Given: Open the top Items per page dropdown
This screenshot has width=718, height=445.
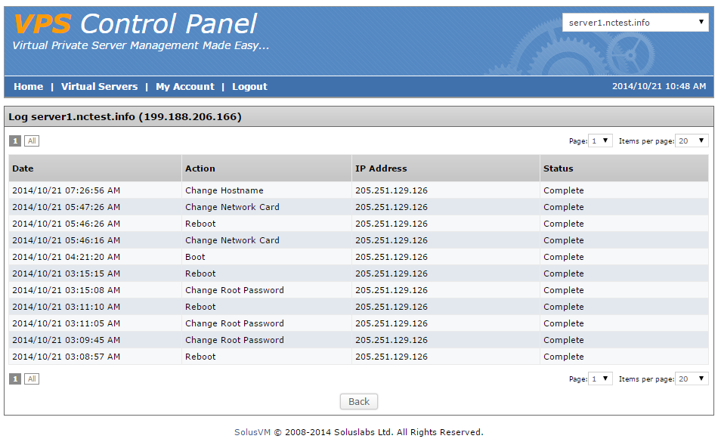Looking at the screenshot, I should click(692, 141).
